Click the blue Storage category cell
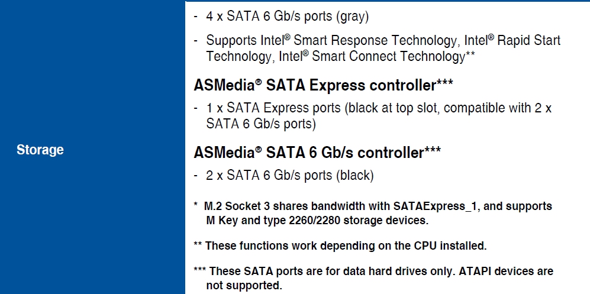The image size is (590, 294). point(92,147)
